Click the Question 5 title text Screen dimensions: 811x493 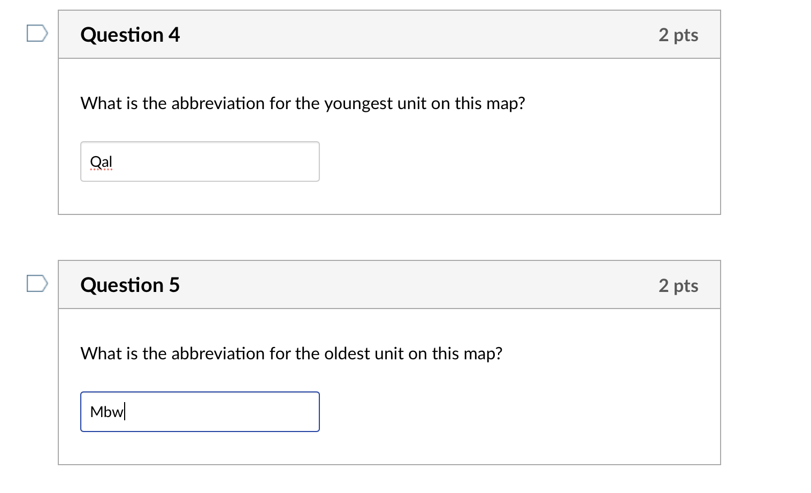pyautogui.click(x=130, y=284)
